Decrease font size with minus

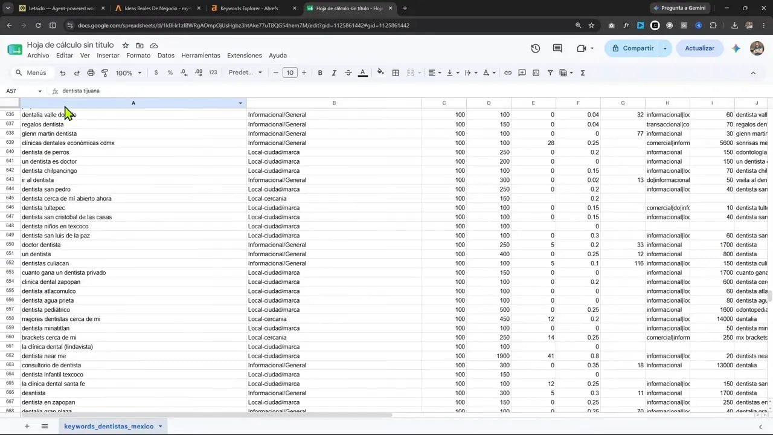(x=276, y=72)
